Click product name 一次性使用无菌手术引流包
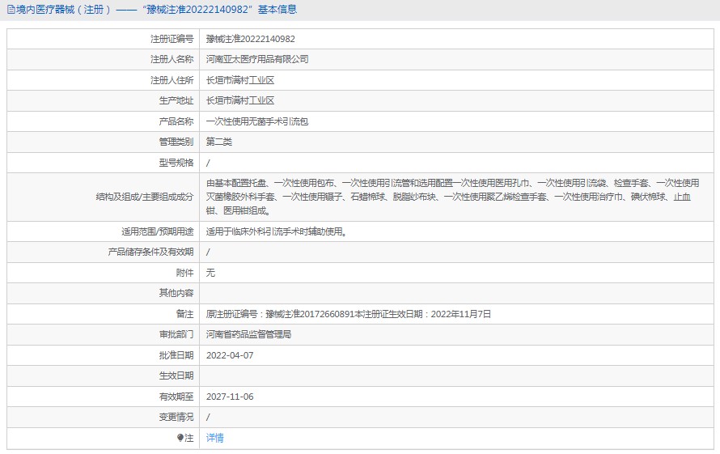The height and width of the screenshot is (454, 720). click(257, 121)
